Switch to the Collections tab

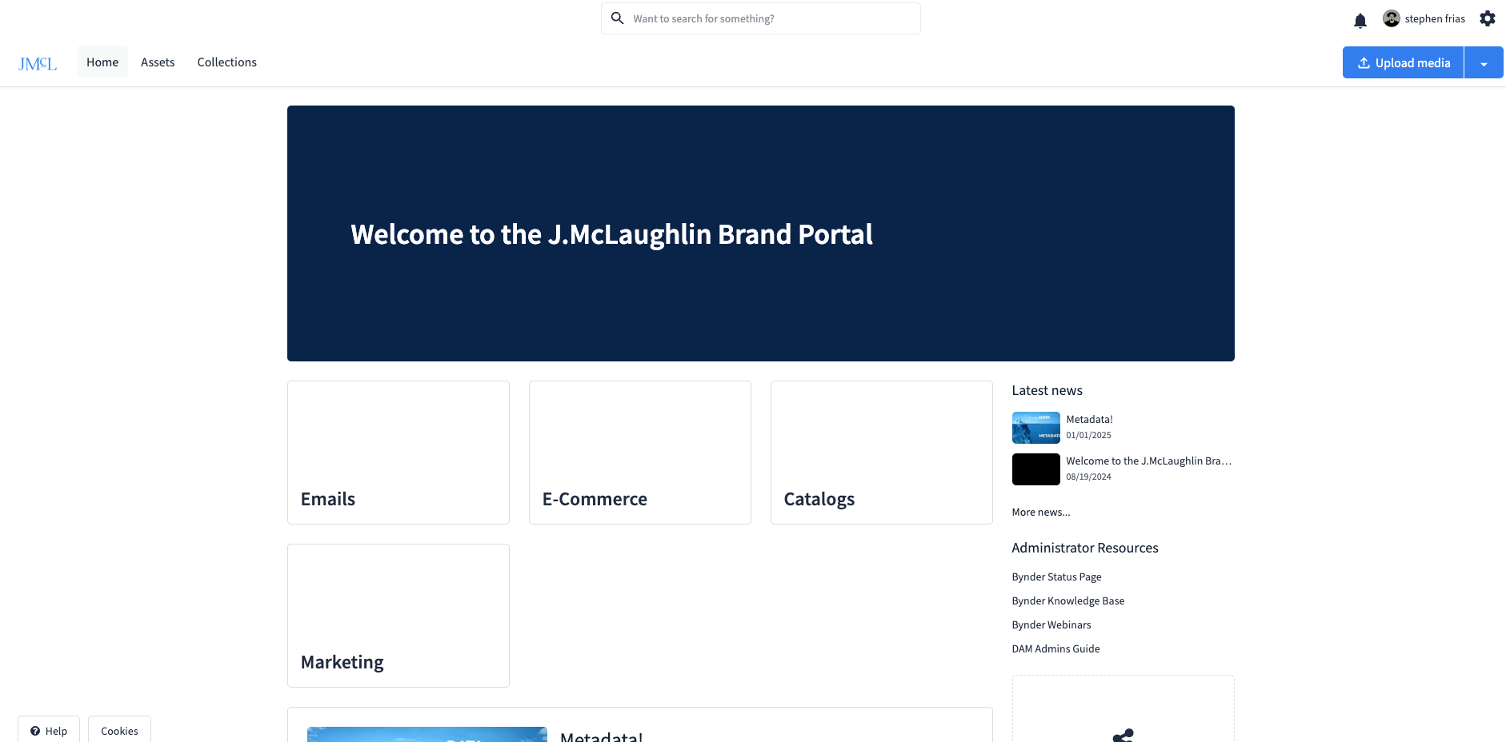tap(227, 62)
